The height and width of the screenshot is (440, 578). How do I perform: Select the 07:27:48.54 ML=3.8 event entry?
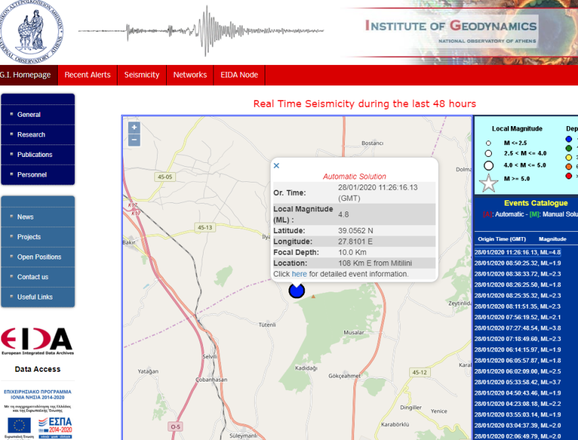coord(518,328)
